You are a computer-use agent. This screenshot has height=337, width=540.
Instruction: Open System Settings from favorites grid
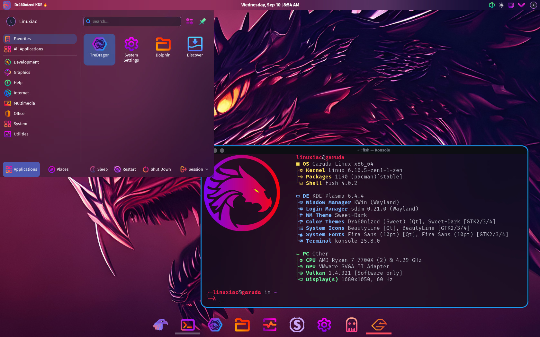point(131,49)
